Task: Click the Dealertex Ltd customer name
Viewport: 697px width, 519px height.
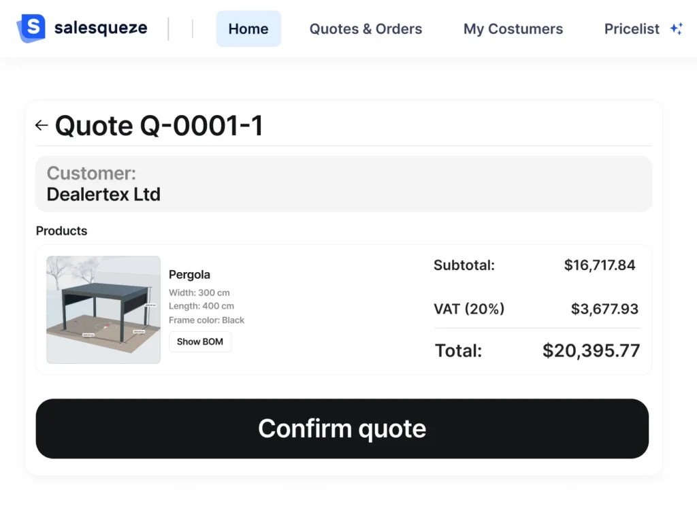Action: [103, 195]
